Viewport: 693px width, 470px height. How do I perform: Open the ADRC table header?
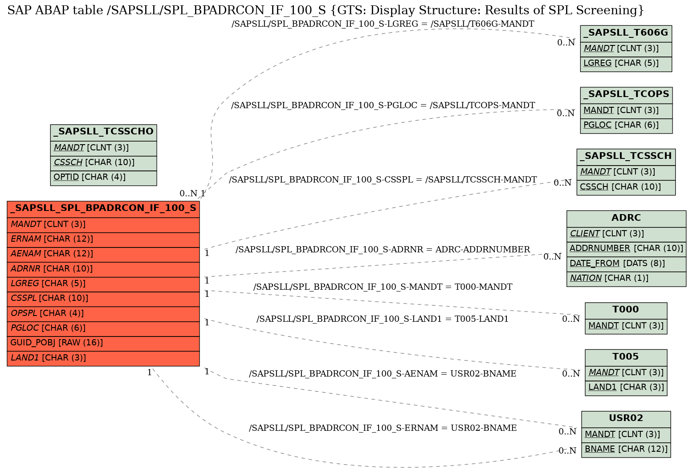pyautogui.click(x=626, y=218)
